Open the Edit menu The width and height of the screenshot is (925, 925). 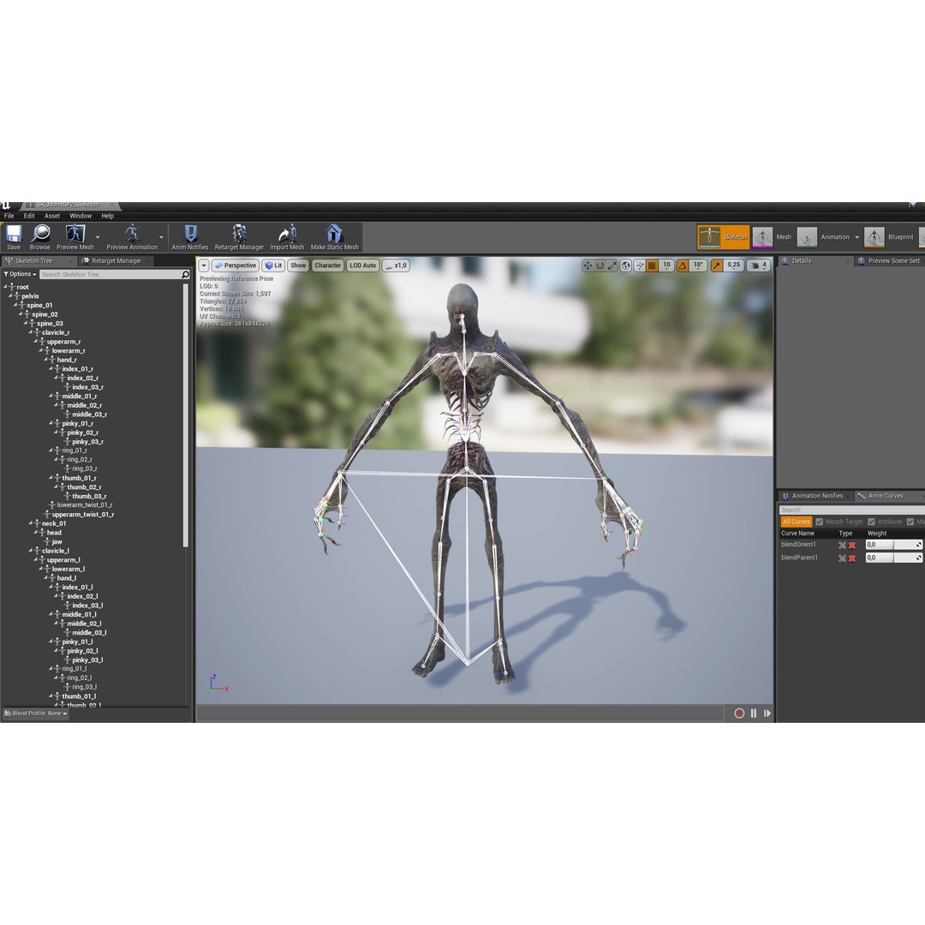tap(29, 216)
